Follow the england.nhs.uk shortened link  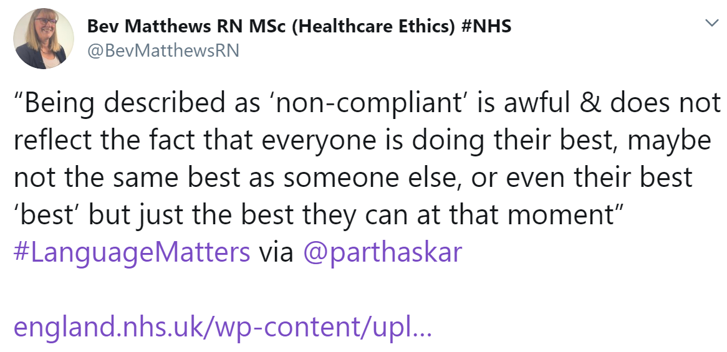pos(222,326)
